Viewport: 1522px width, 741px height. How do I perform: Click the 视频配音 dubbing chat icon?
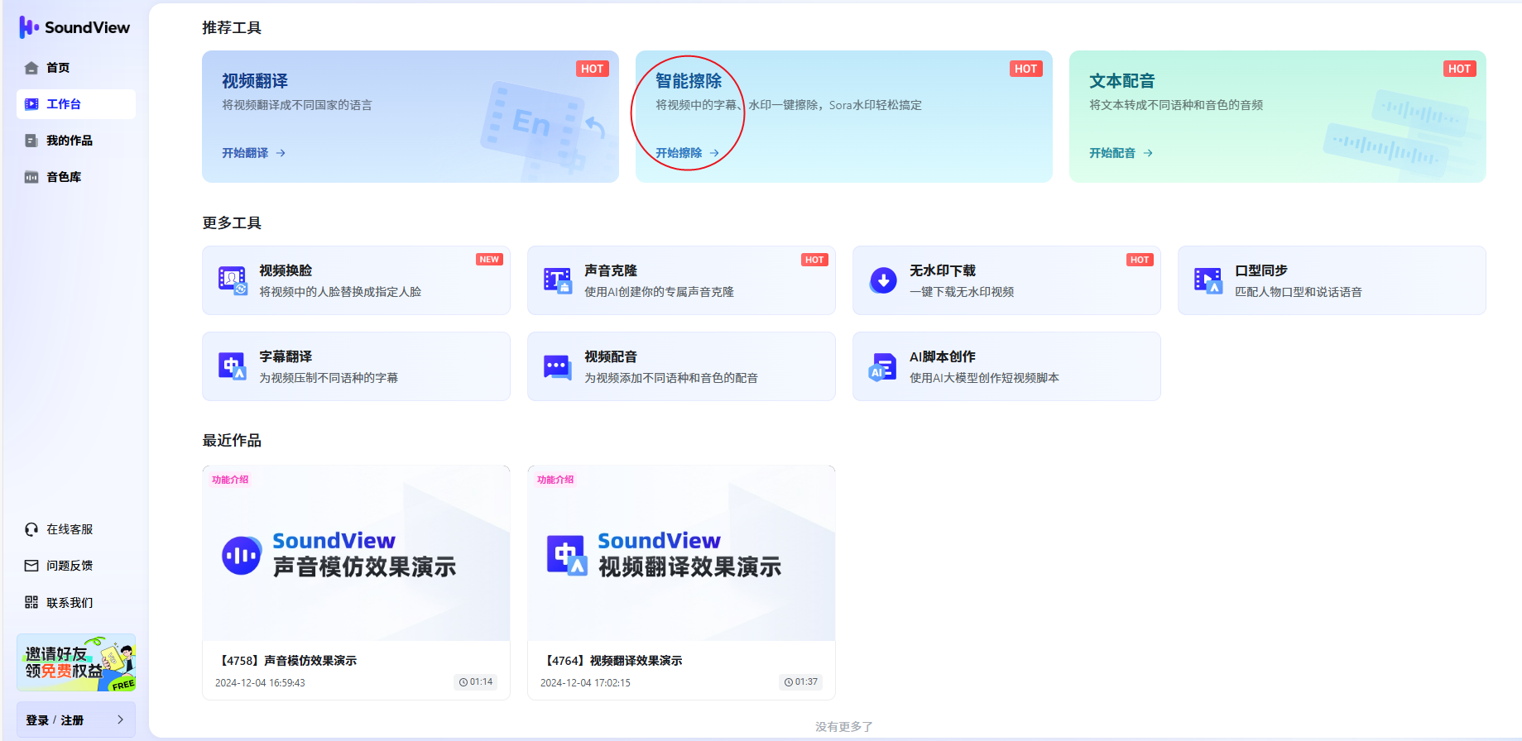[x=558, y=366]
